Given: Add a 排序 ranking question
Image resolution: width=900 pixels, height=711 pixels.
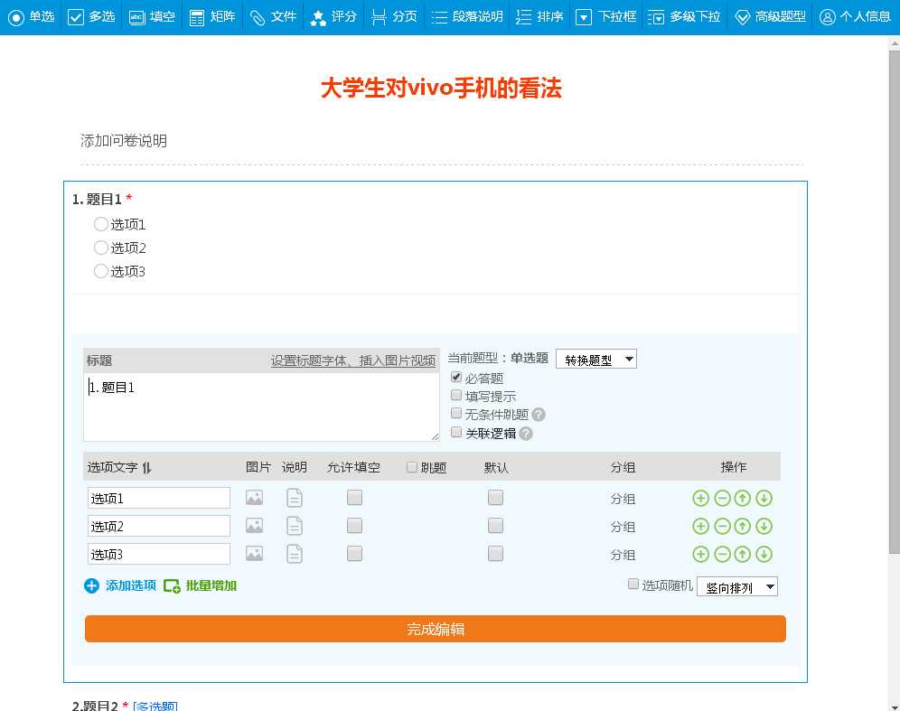Looking at the screenshot, I should click(x=539, y=16).
